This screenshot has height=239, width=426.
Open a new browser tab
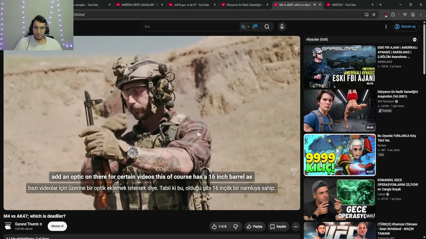(380, 5)
